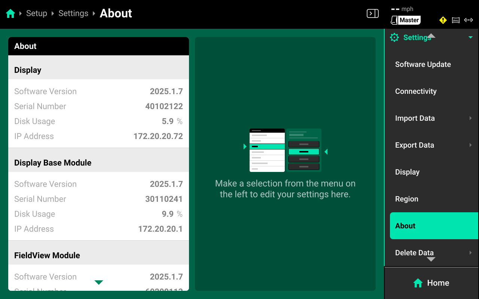479x299 pixels.
Task: Expand the Import Data submenu
Action: pyautogui.click(x=470, y=118)
